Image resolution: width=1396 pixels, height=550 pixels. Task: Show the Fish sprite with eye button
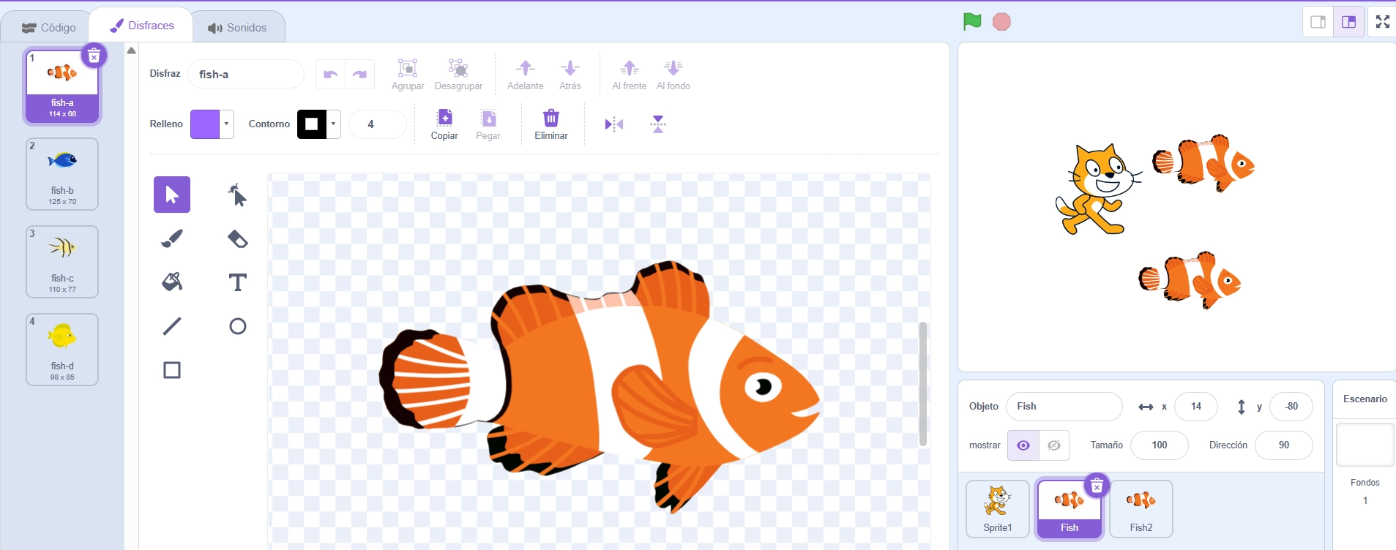coord(1023,445)
